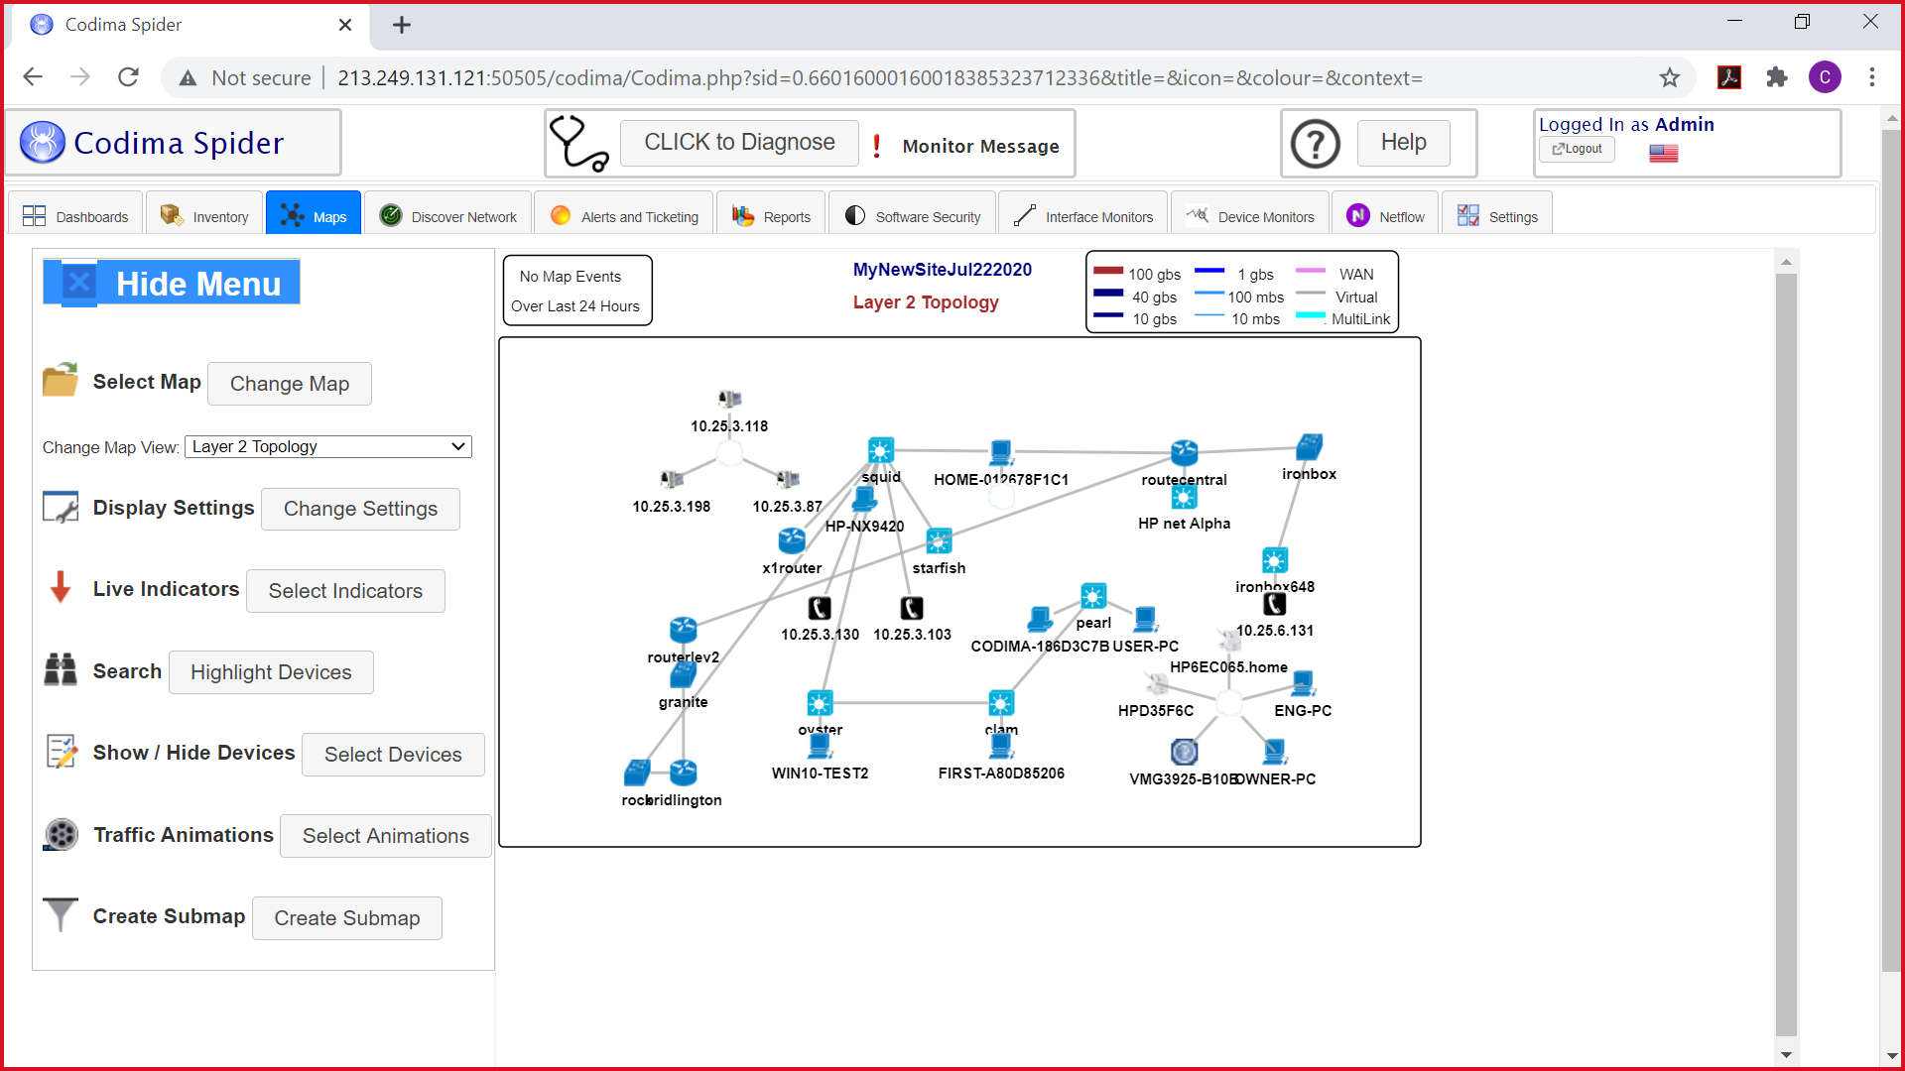Click the squid switch node icon
Image resolution: width=1905 pixels, height=1071 pixels.
tap(880, 450)
